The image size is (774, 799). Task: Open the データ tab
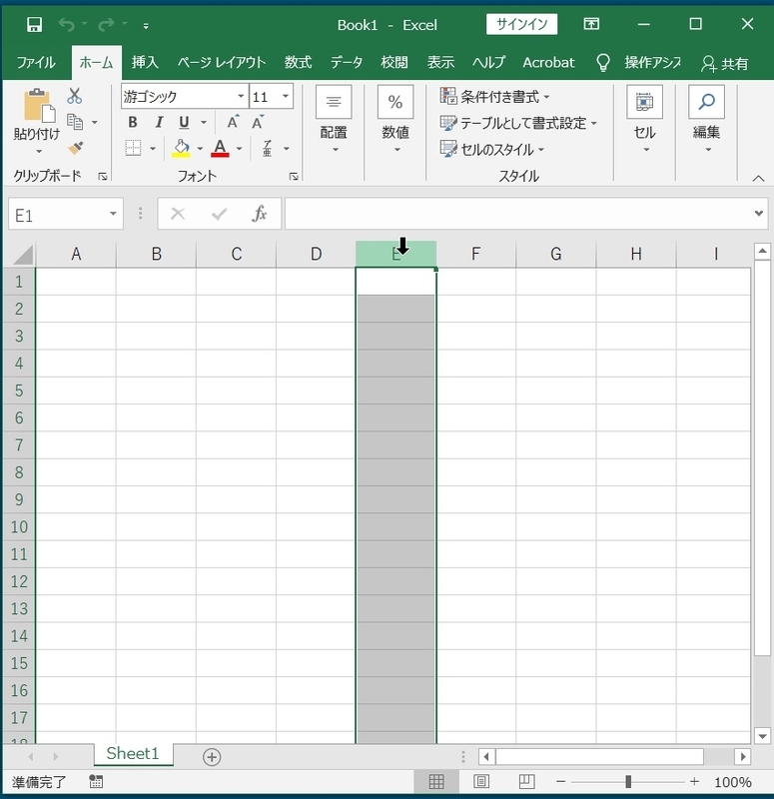347,63
